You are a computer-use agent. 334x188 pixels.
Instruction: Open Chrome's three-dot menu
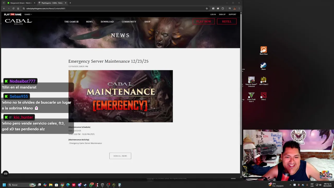click(x=239, y=8)
